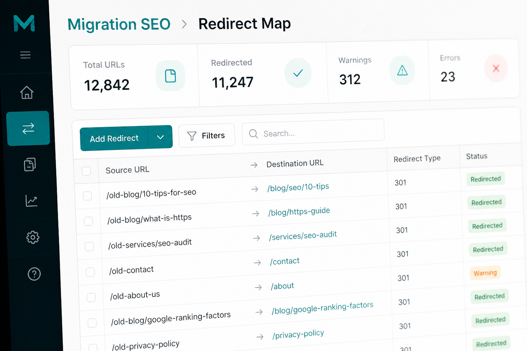Viewport: 527px width, 351px height.
Task: Click the Add Redirect button
Action: (114, 138)
